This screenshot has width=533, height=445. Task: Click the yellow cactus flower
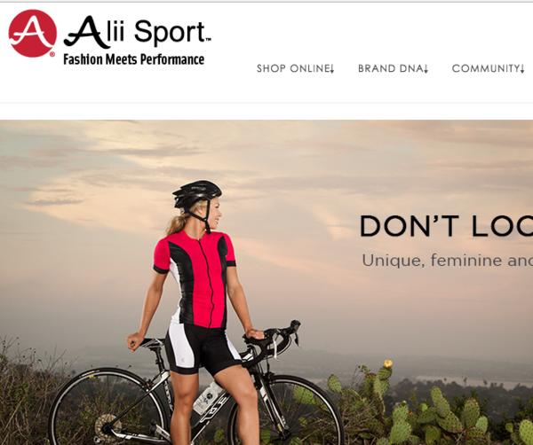tap(388, 364)
